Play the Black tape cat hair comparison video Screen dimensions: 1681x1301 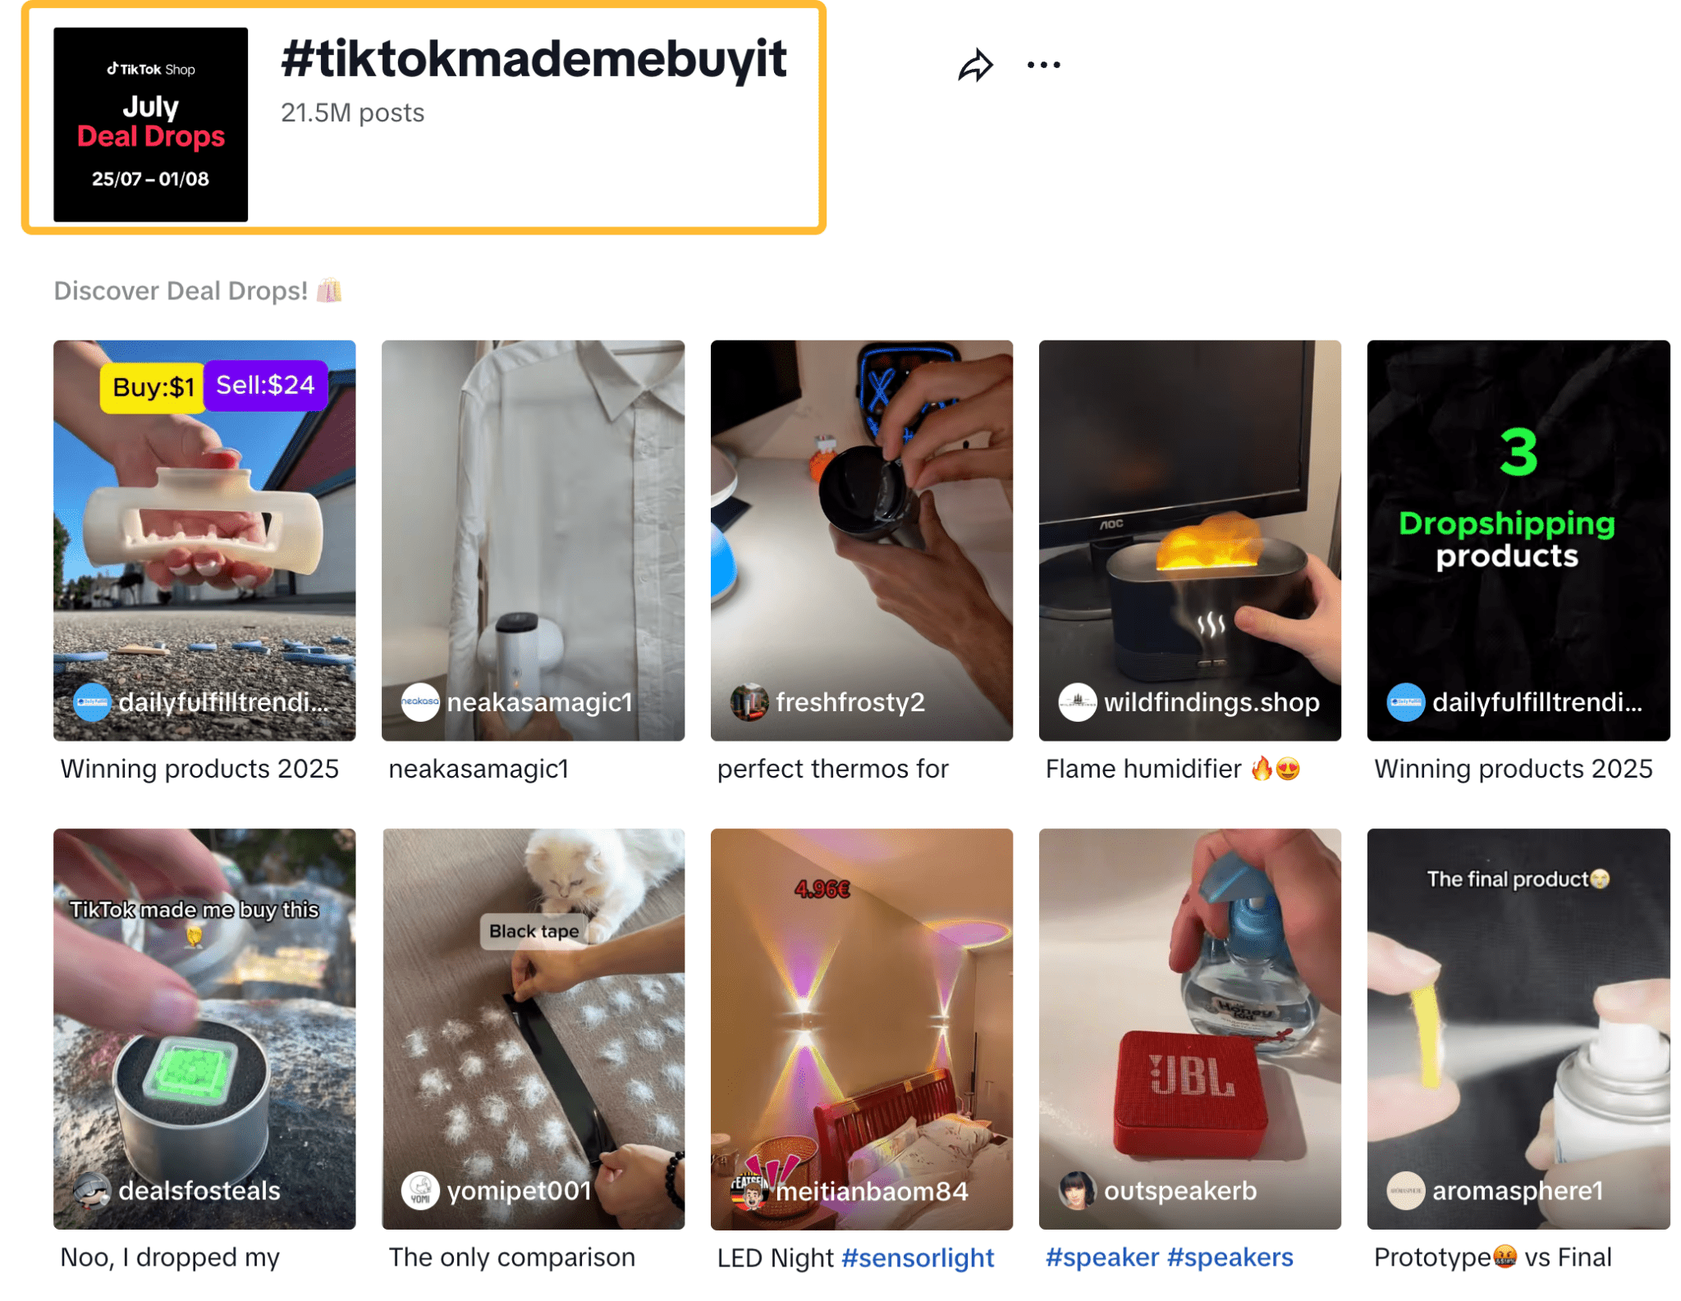(x=533, y=1025)
